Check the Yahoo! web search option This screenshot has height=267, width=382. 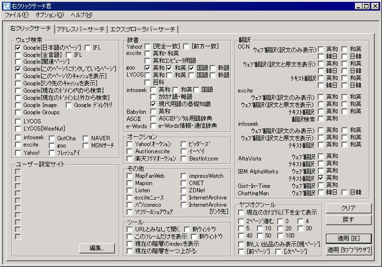pyautogui.click(x=18, y=153)
